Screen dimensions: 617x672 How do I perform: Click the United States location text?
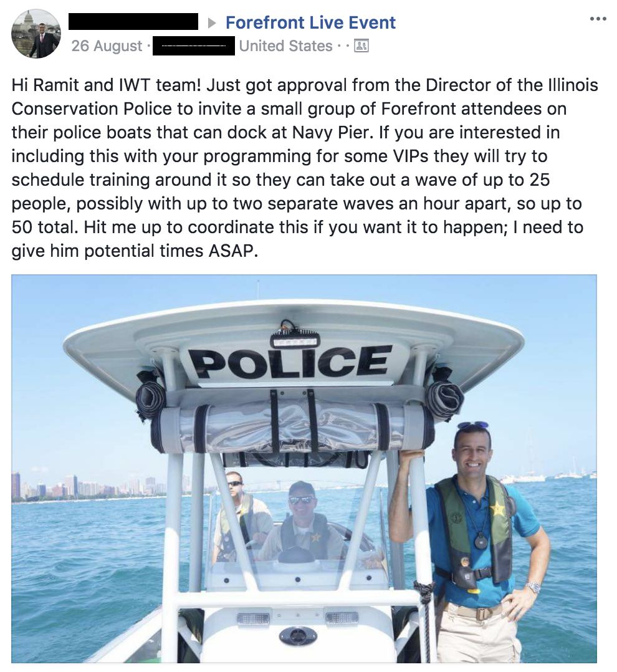point(286,46)
